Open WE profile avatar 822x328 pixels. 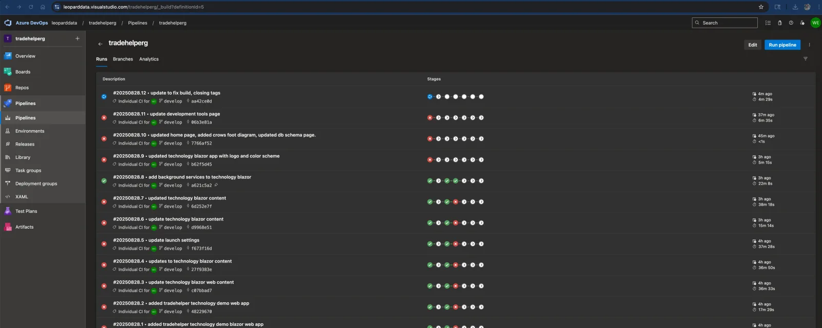815,23
